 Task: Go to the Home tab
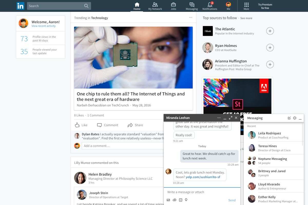(x=137, y=6)
